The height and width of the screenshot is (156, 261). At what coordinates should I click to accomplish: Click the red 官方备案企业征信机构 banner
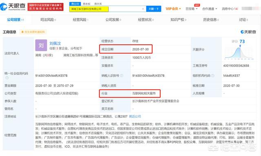45,7
